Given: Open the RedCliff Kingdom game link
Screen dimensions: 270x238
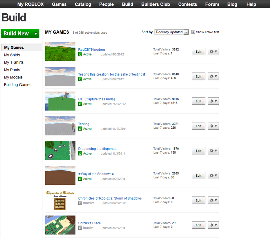Looking at the screenshot, I should click(x=91, y=50).
